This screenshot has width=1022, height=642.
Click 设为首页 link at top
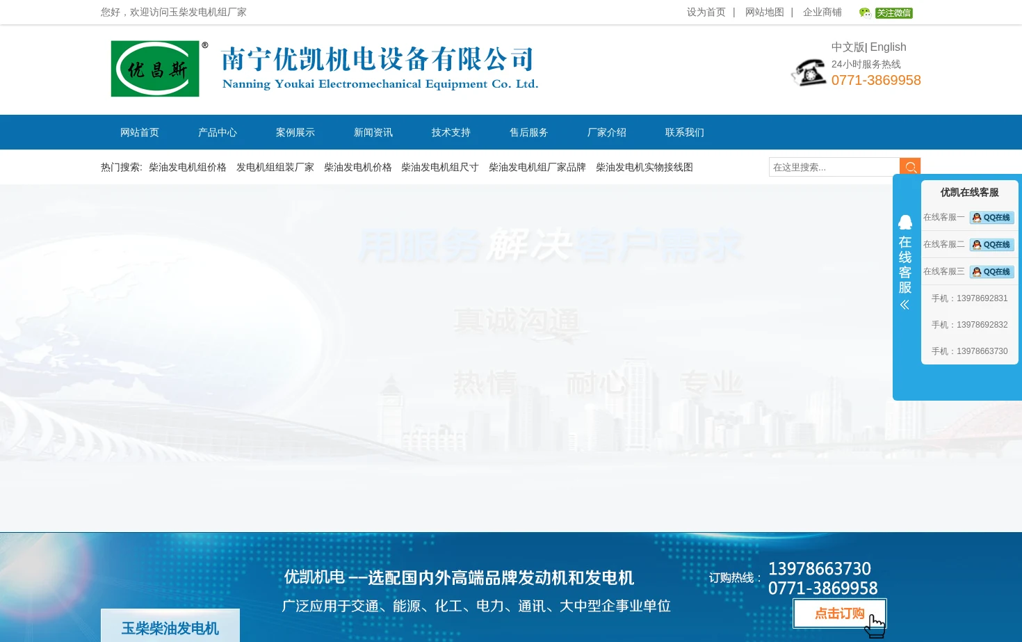click(x=706, y=13)
